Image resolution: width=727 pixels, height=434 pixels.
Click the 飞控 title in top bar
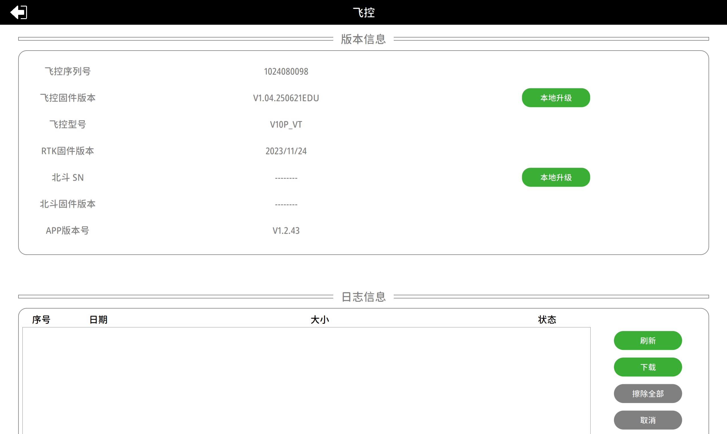point(363,13)
